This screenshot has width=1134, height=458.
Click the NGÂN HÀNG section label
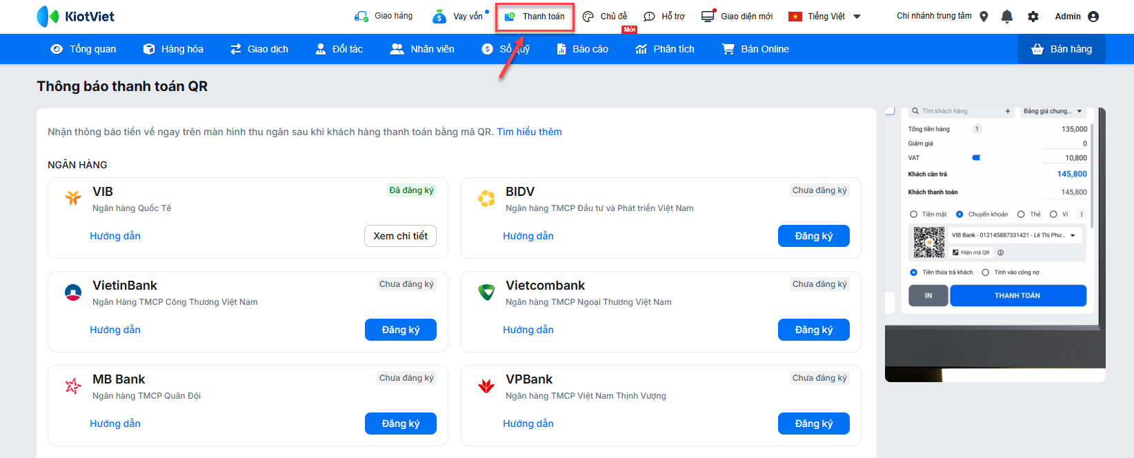[77, 165]
